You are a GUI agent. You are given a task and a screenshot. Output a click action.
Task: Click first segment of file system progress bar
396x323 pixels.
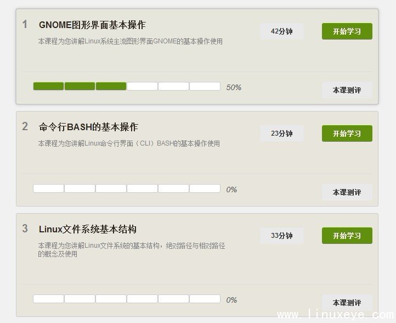[48, 299]
